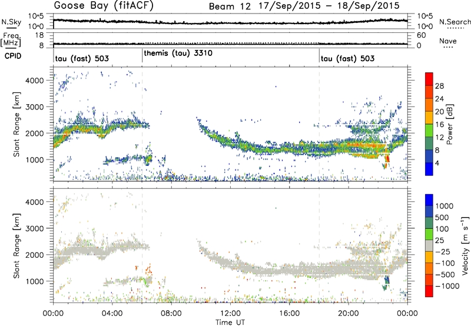Click the −100 label on velocity colorbar

coord(445,263)
